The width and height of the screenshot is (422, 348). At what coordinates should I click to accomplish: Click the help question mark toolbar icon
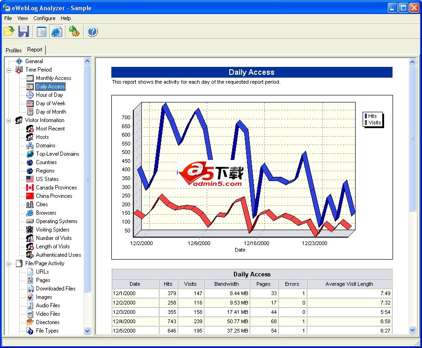[x=92, y=31]
